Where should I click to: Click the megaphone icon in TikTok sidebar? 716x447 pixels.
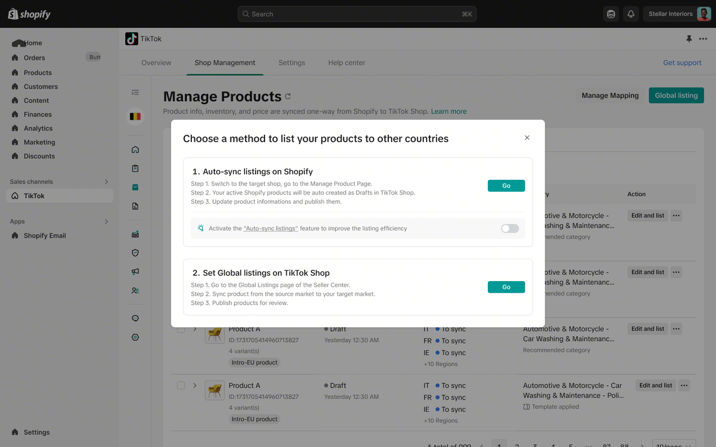[135, 272]
